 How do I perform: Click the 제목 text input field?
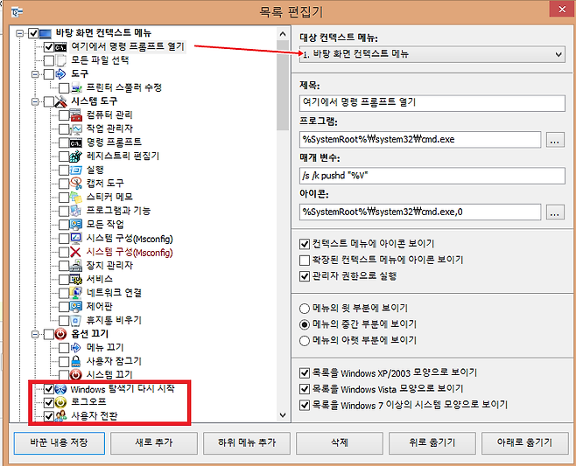point(432,101)
